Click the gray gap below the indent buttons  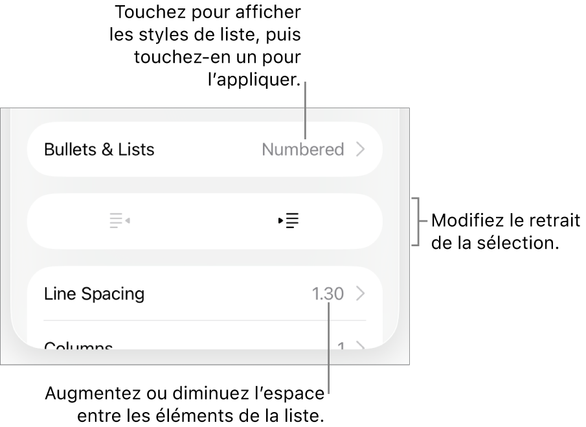click(205, 258)
